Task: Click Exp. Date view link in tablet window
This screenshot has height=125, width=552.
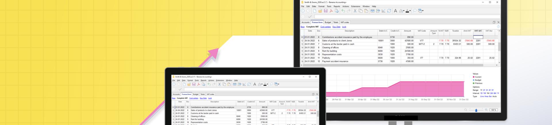Action: [x=203, y=98]
